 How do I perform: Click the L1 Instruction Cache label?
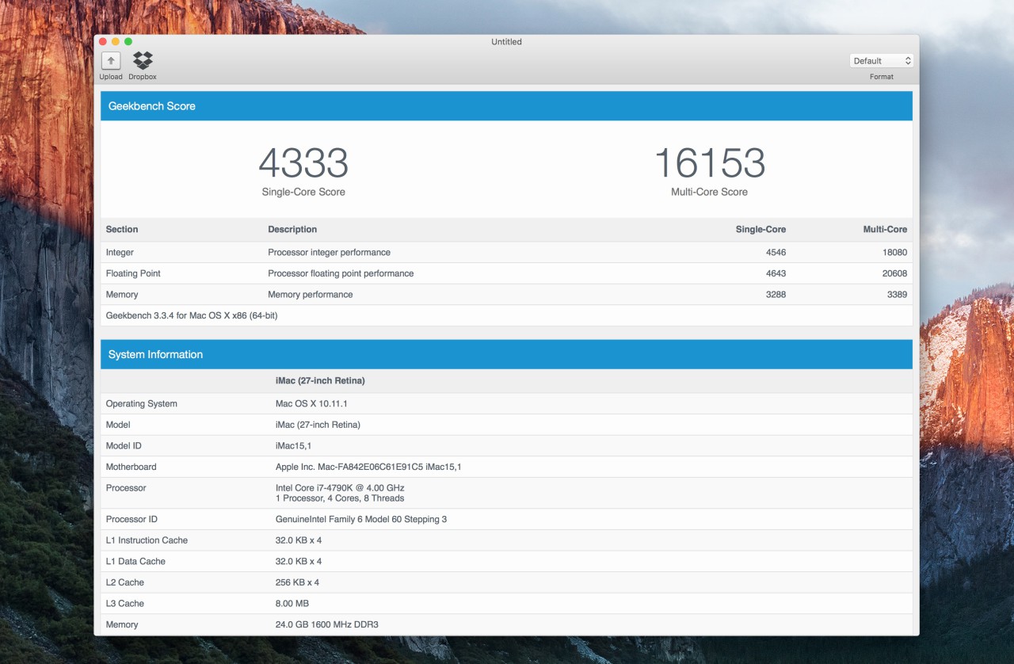click(x=147, y=540)
